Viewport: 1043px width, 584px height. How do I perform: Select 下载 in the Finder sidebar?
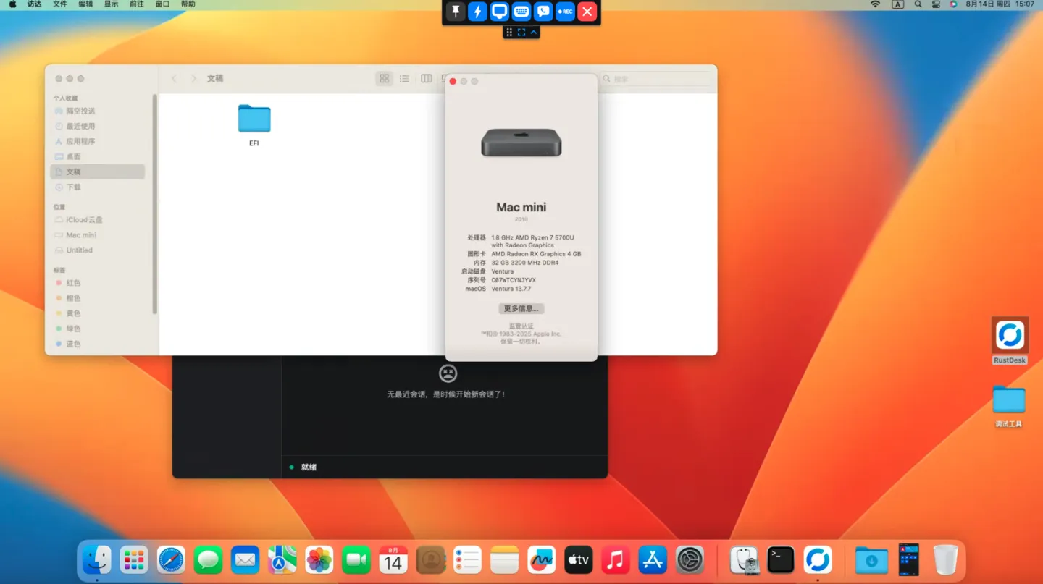point(74,187)
